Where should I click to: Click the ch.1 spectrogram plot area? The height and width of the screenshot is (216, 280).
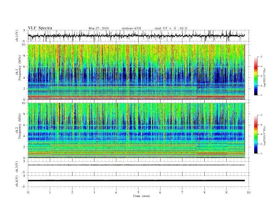136,72
